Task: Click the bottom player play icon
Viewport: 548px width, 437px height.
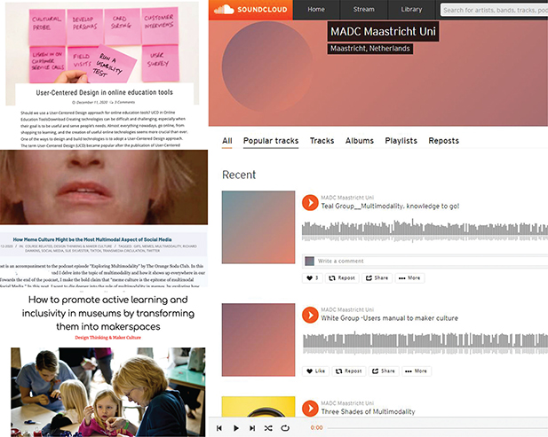Action: click(236, 428)
